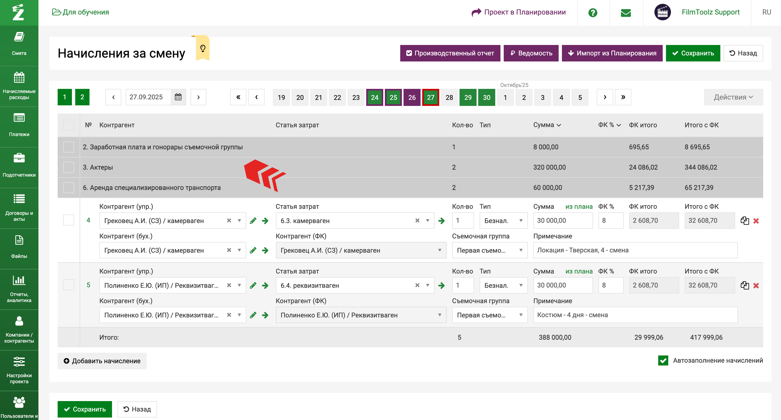The width and height of the screenshot is (781, 420).
Task: Check the box for 3. Актеры row
Action: pos(69,167)
